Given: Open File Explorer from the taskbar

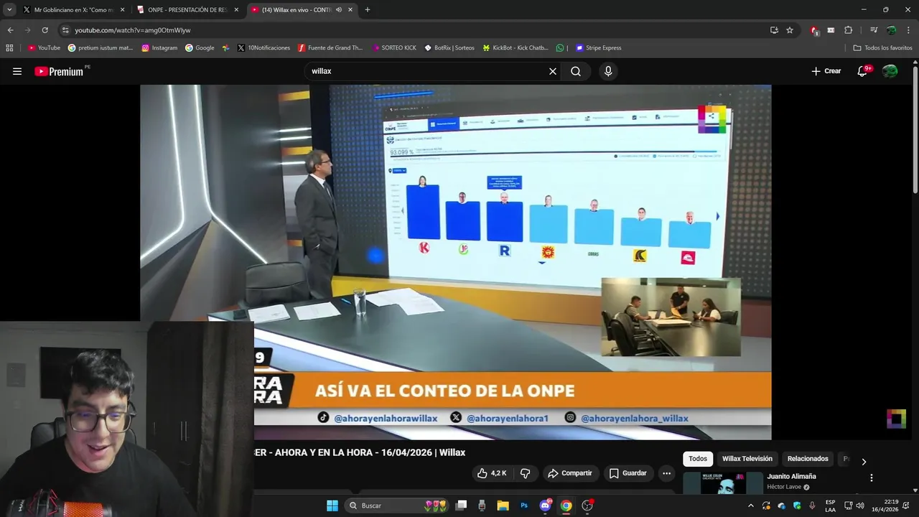Looking at the screenshot, I should [503, 506].
